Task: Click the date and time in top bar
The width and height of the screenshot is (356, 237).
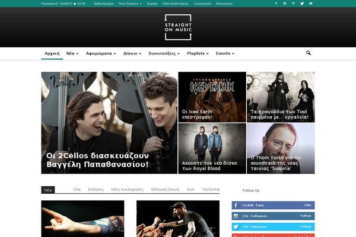Action: click(x=63, y=4)
